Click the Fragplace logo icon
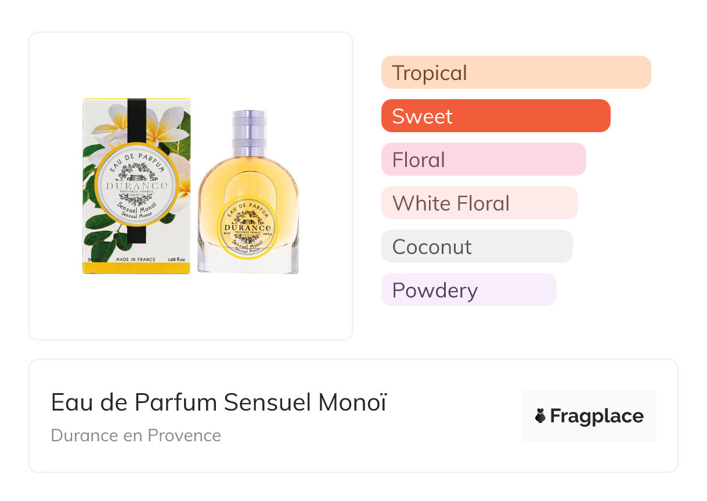The width and height of the screenshot is (707, 501). pyautogui.click(x=540, y=416)
